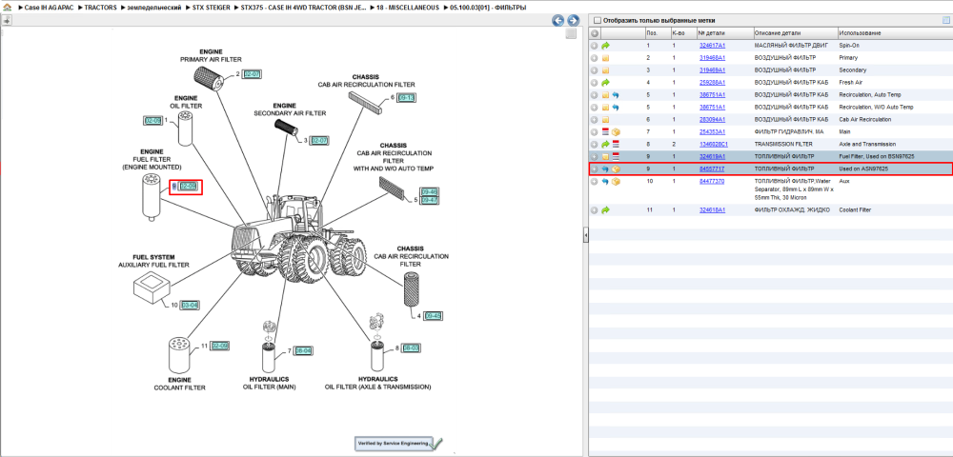Click the 02-09 label beside engine coolant filter
Screen dimensions: 953x457
(220, 346)
